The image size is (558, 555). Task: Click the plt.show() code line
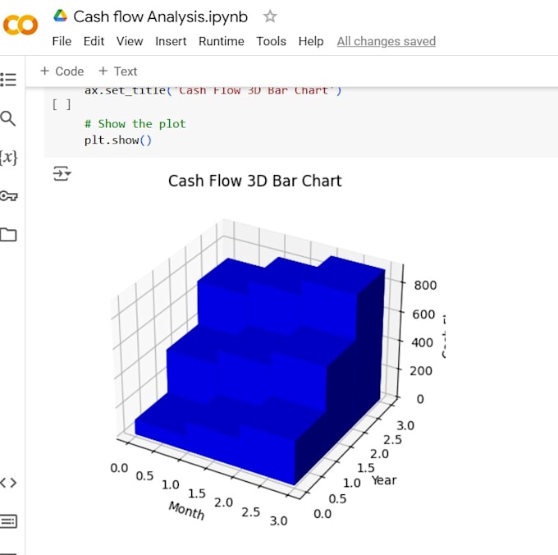point(118,140)
